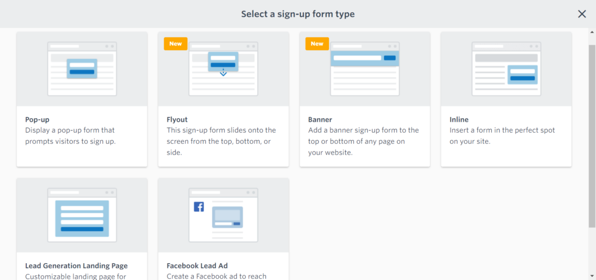Select the Banner form illustration
The height and width of the screenshot is (280, 596).
point(365,69)
